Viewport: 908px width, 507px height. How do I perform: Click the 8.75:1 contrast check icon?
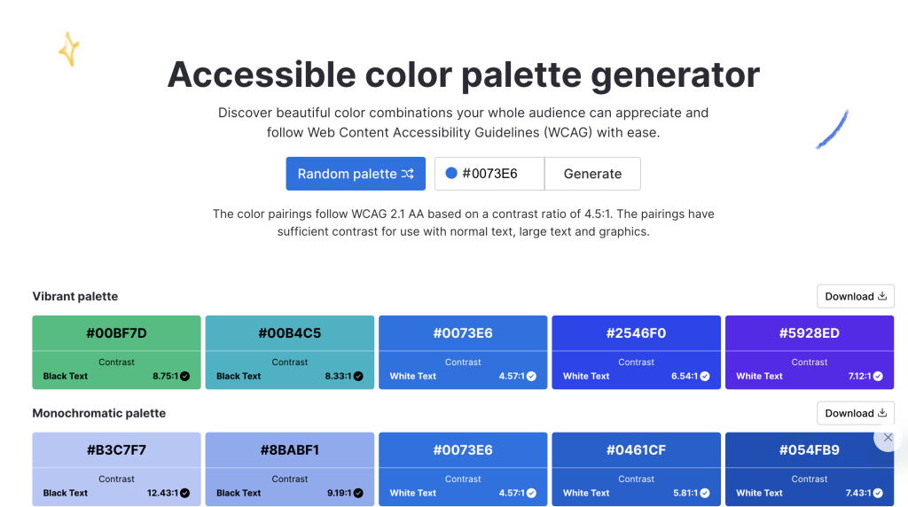click(184, 376)
